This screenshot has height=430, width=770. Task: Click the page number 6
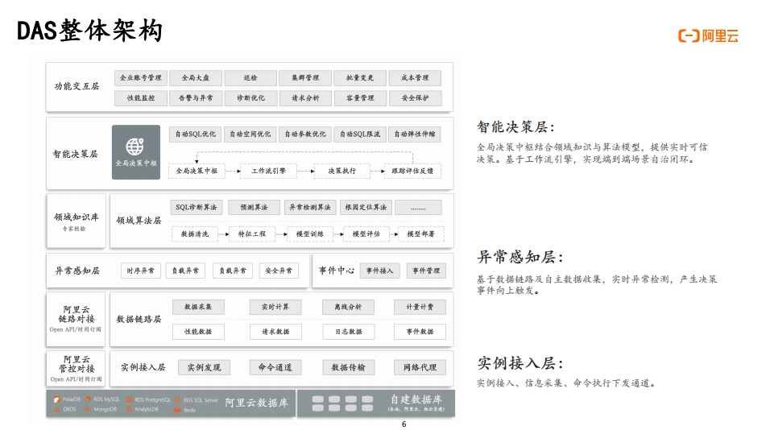(x=404, y=424)
